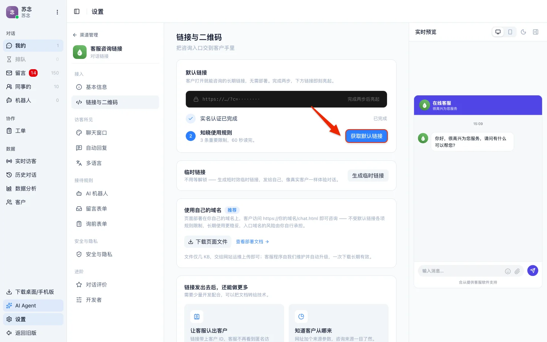547x342 pixels.
Task: Switch preview to mobile view
Action: point(510,32)
